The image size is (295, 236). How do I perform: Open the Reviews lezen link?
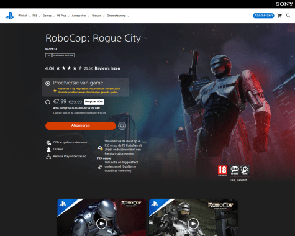click(x=107, y=68)
